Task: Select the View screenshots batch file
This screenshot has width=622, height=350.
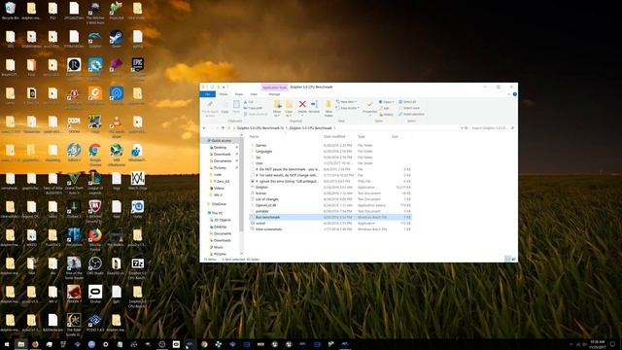Action: point(330,229)
